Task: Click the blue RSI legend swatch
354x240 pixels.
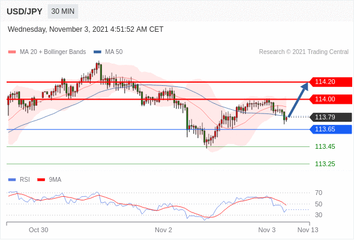Action: (12, 180)
